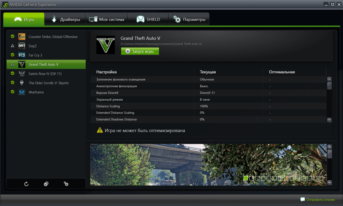This screenshot has height=206, width=343.
Task: Click the Extended Shadows Distance setting name
Action: (116, 119)
